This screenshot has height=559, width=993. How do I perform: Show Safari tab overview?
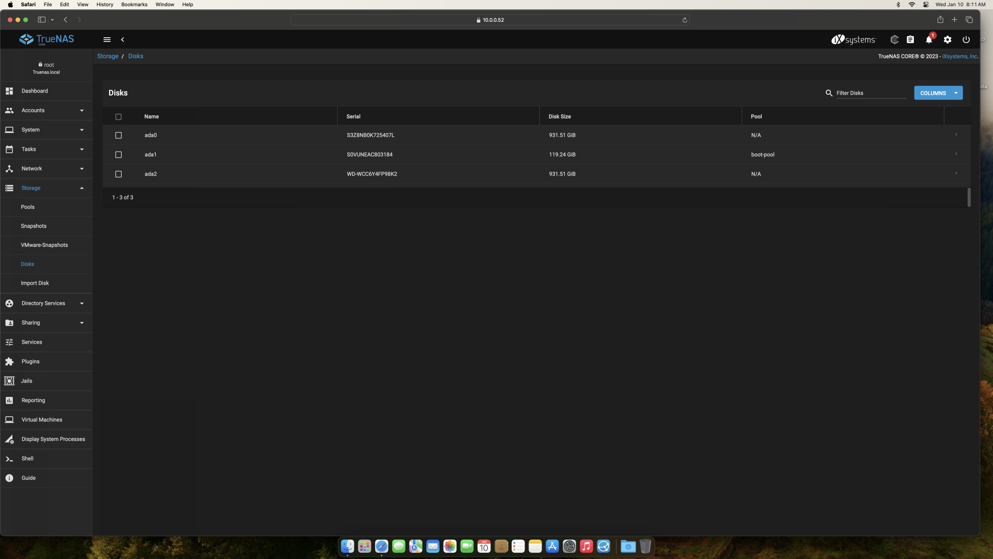[x=969, y=20]
